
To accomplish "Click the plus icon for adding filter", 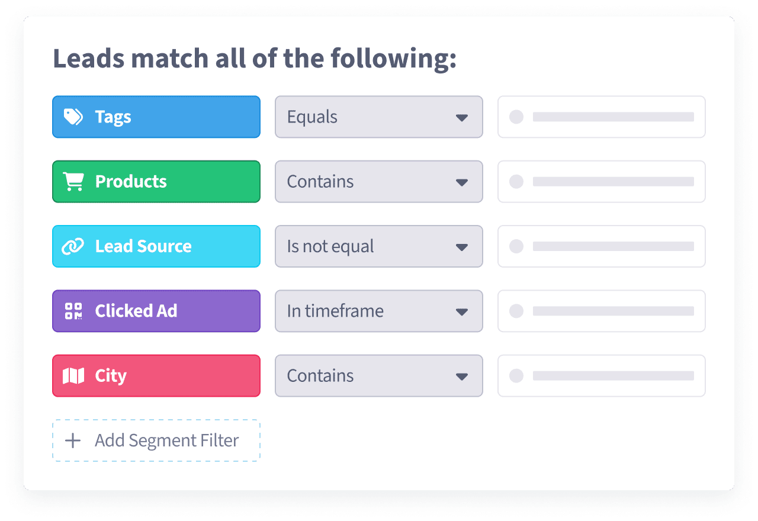I will pyautogui.click(x=73, y=440).
